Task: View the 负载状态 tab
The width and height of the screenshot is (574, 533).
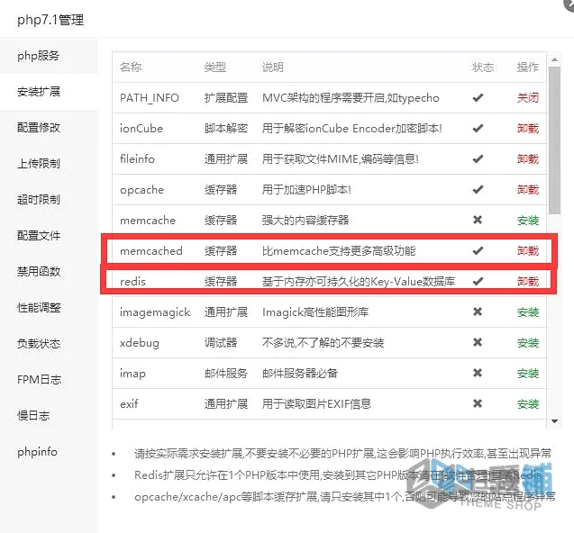Action: coord(49,344)
